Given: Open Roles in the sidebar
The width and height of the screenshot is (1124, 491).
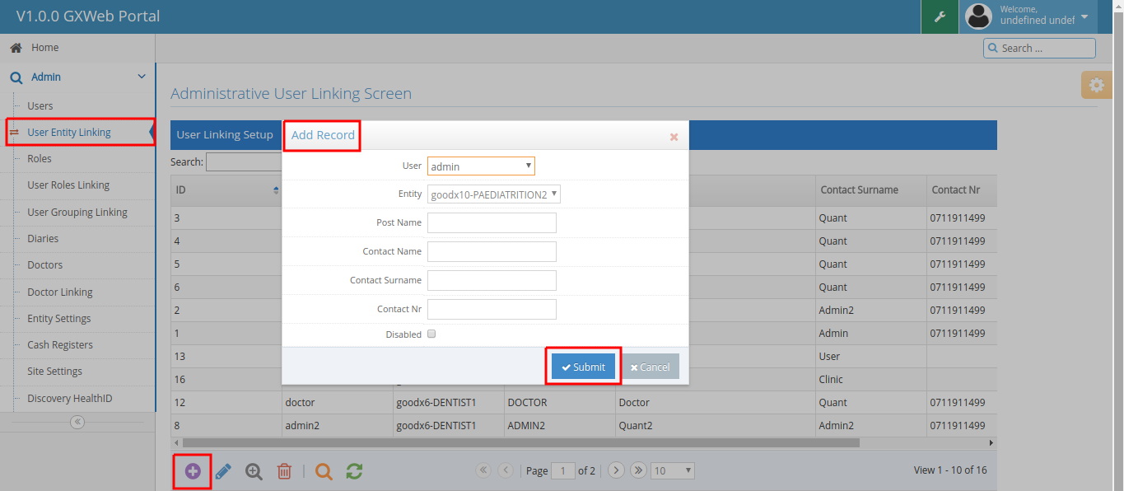Looking at the screenshot, I should [40, 159].
